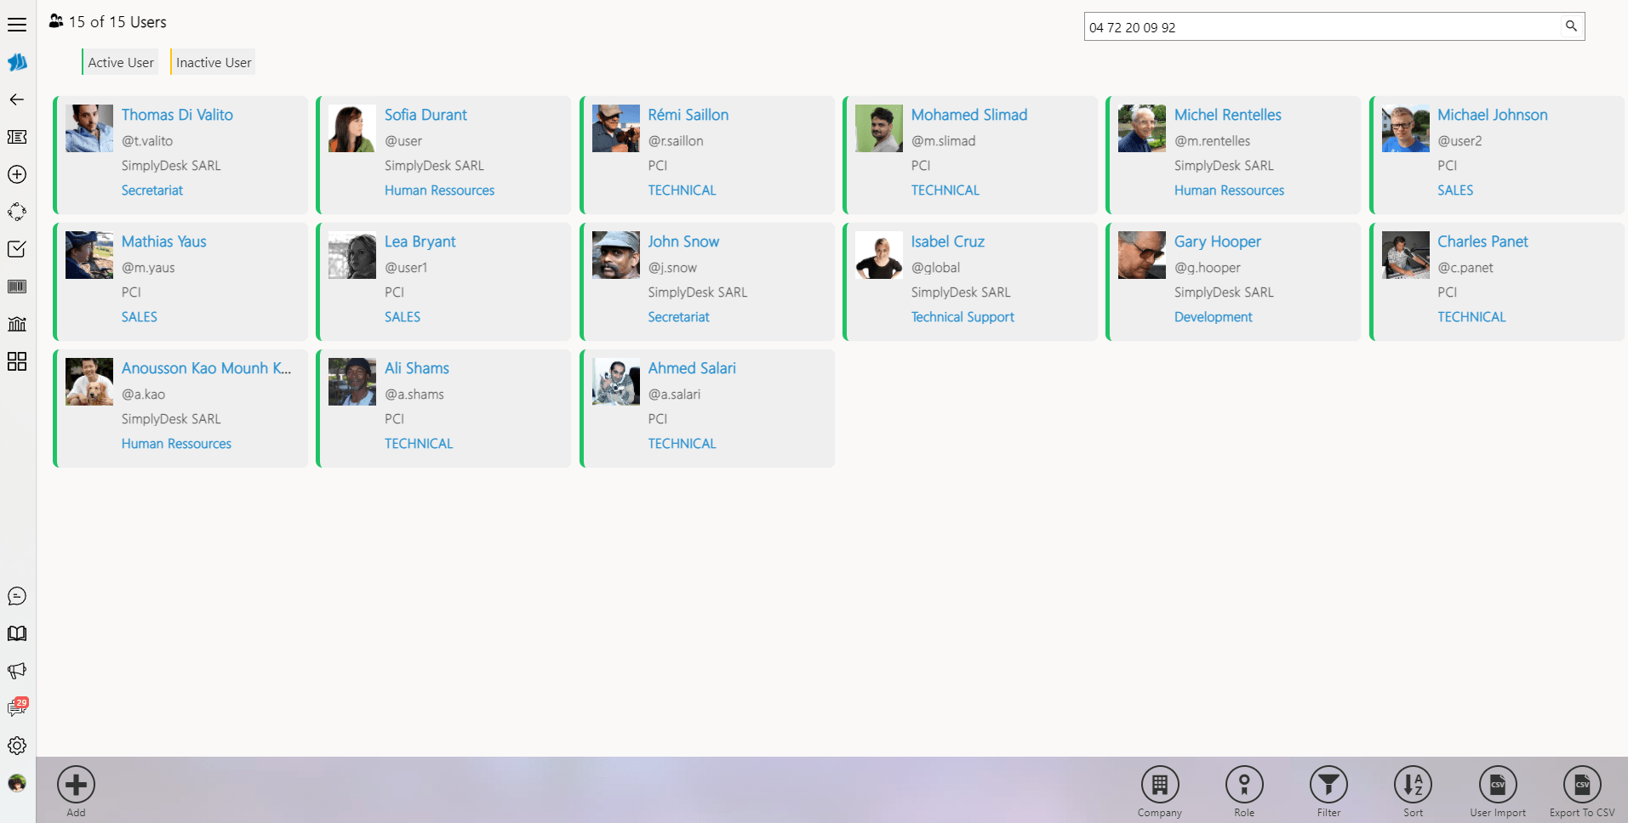The height and width of the screenshot is (823, 1628).
Task: Open the settings gear icon in sidebar
Action: (17, 746)
